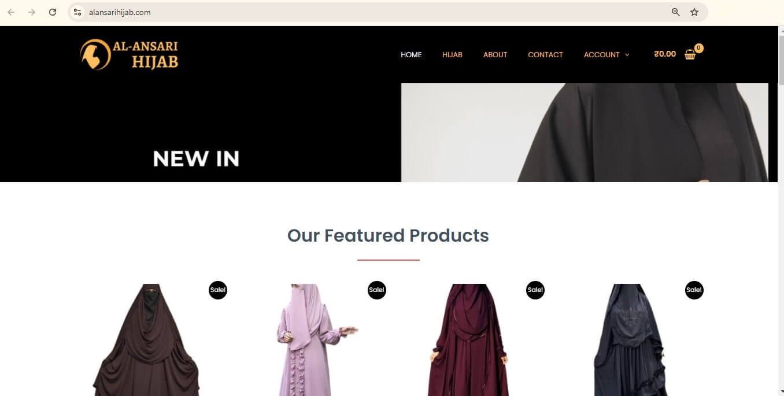Open the HOME menu item

point(411,54)
